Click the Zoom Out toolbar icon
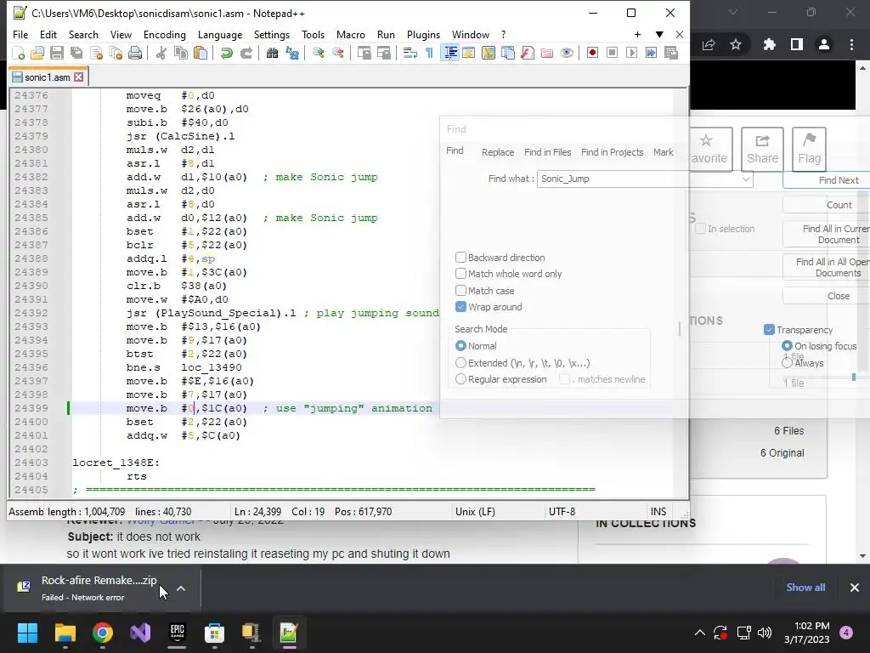870x653 pixels. tap(337, 53)
